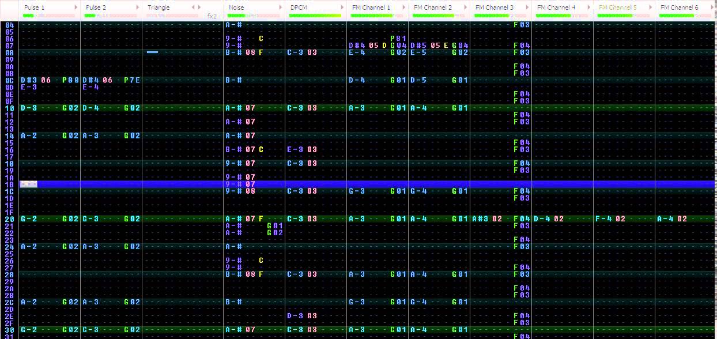
Task: Select effect G01 in Noise row 21
Action: 275,225
